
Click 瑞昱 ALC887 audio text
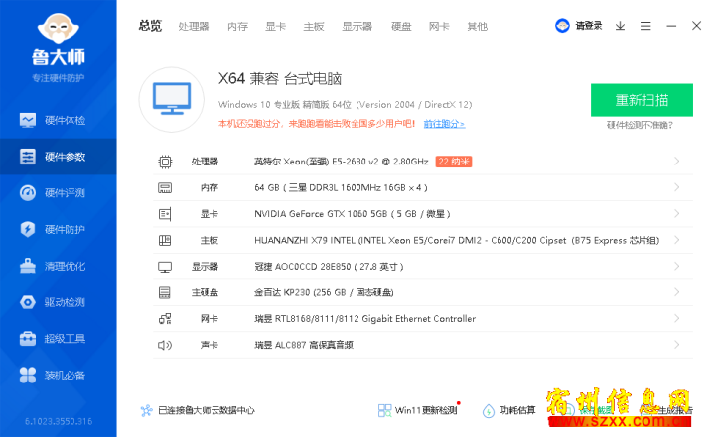pyautogui.click(x=304, y=345)
